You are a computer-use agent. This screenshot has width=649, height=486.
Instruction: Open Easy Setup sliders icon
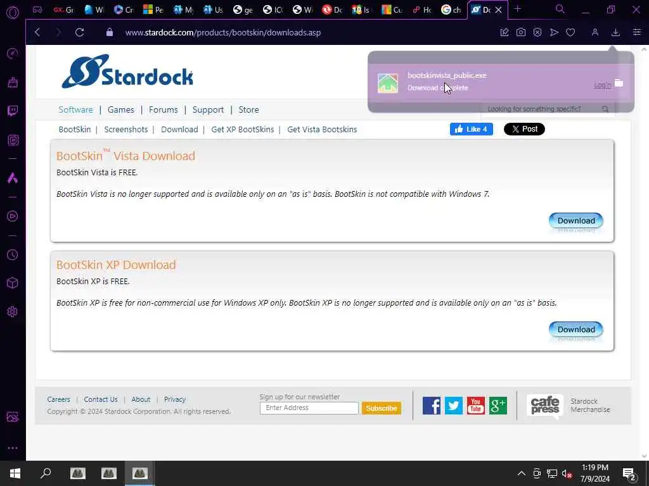click(637, 32)
